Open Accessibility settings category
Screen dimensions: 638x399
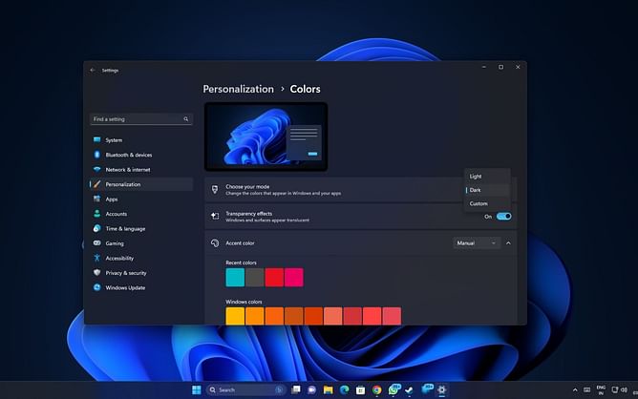coord(140,258)
